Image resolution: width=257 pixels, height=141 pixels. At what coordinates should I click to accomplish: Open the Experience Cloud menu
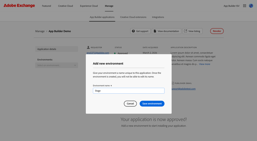click(89, 6)
